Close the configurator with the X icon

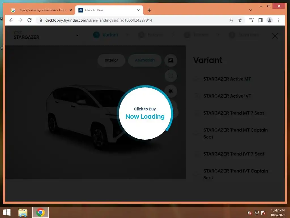275,36
